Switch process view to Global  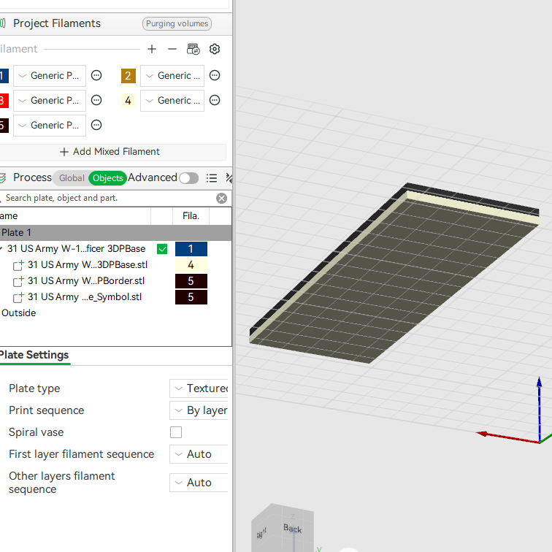click(72, 178)
